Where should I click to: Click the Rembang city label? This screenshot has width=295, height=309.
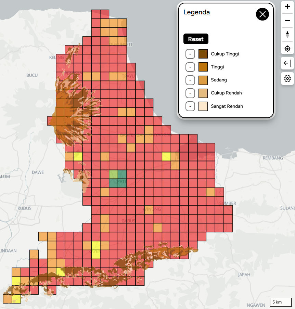pyautogui.click(x=273, y=158)
